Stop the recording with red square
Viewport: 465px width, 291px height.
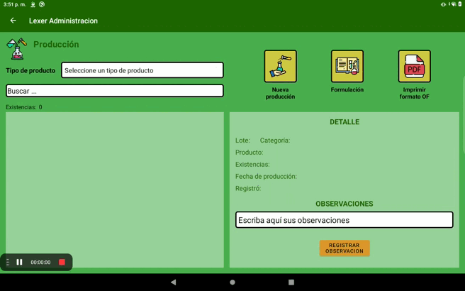point(62,262)
